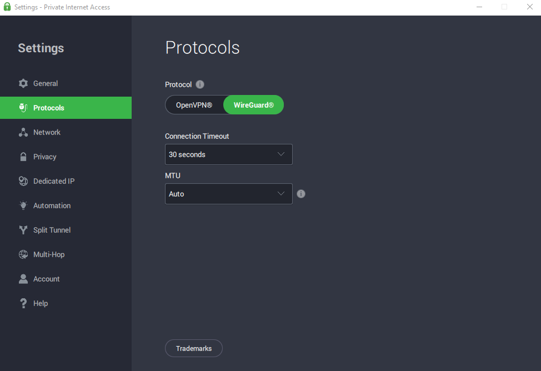Click the Connection Timeout label
The image size is (541, 371).
[x=197, y=136]
